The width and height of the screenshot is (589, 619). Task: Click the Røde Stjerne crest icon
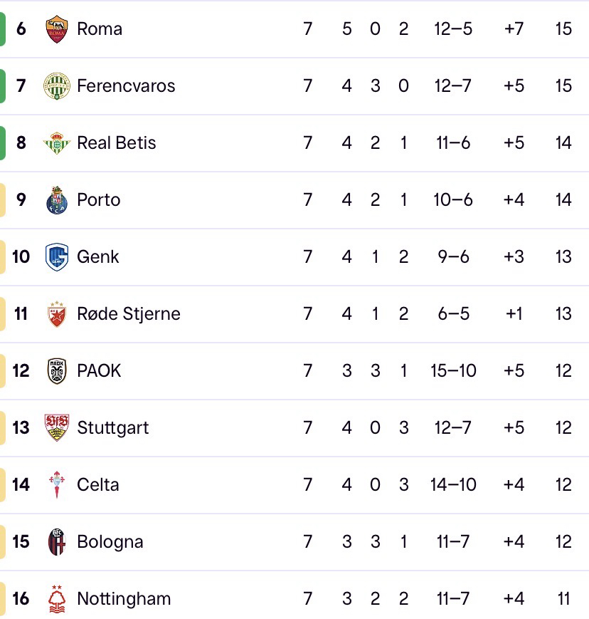pyautogui.click(x=56, y=314)
